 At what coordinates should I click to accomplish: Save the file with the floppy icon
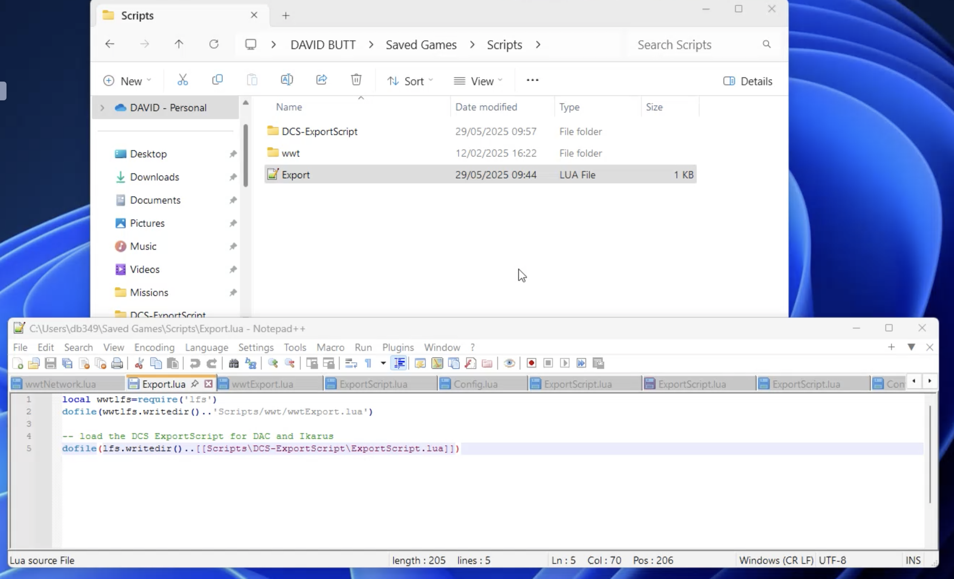coord(51,363)
